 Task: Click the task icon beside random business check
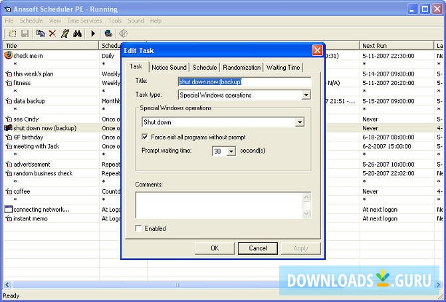[9, 174]
